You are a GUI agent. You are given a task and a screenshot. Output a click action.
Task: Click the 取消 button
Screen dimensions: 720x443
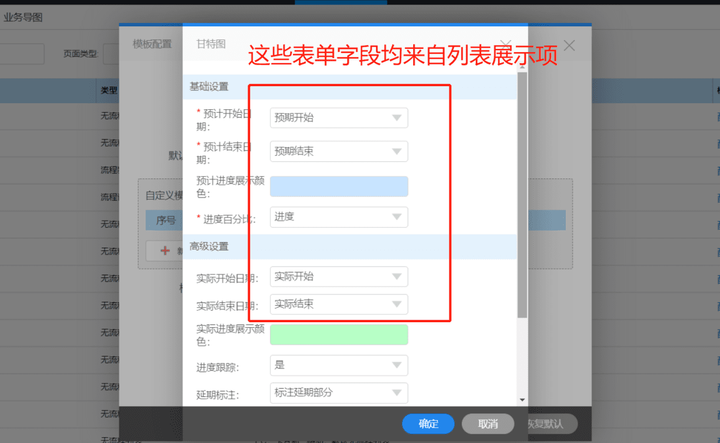pos(488,424)
